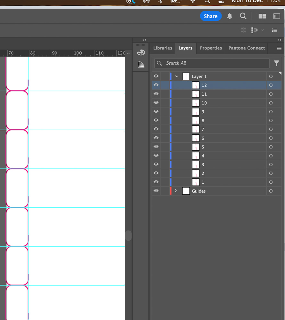The height and width of the screenshot is (320, 285).
Task: Hide object 12 with its eye icon
Action: coord(156,85)
